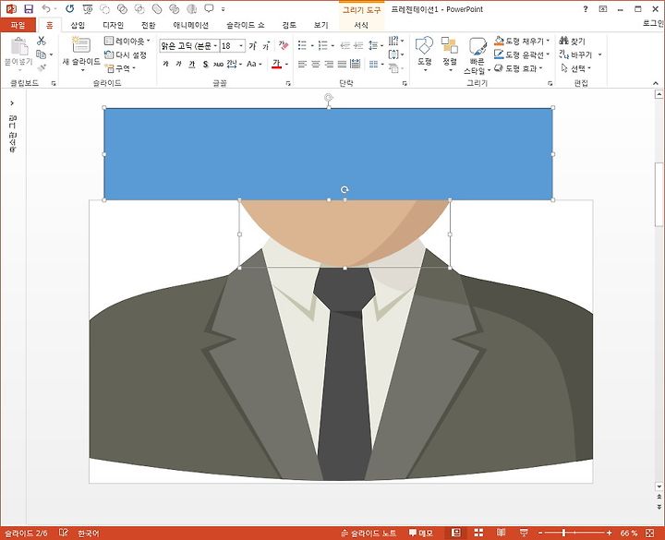
Task: Decrease font size with the small 가 icon
Action: (266, 45)
